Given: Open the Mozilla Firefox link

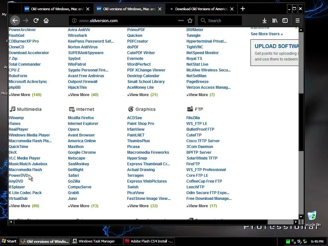Looking at the screenshot, I should click(x=81, y=118).
